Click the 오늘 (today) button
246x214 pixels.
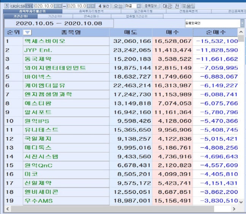coord(118,6)
